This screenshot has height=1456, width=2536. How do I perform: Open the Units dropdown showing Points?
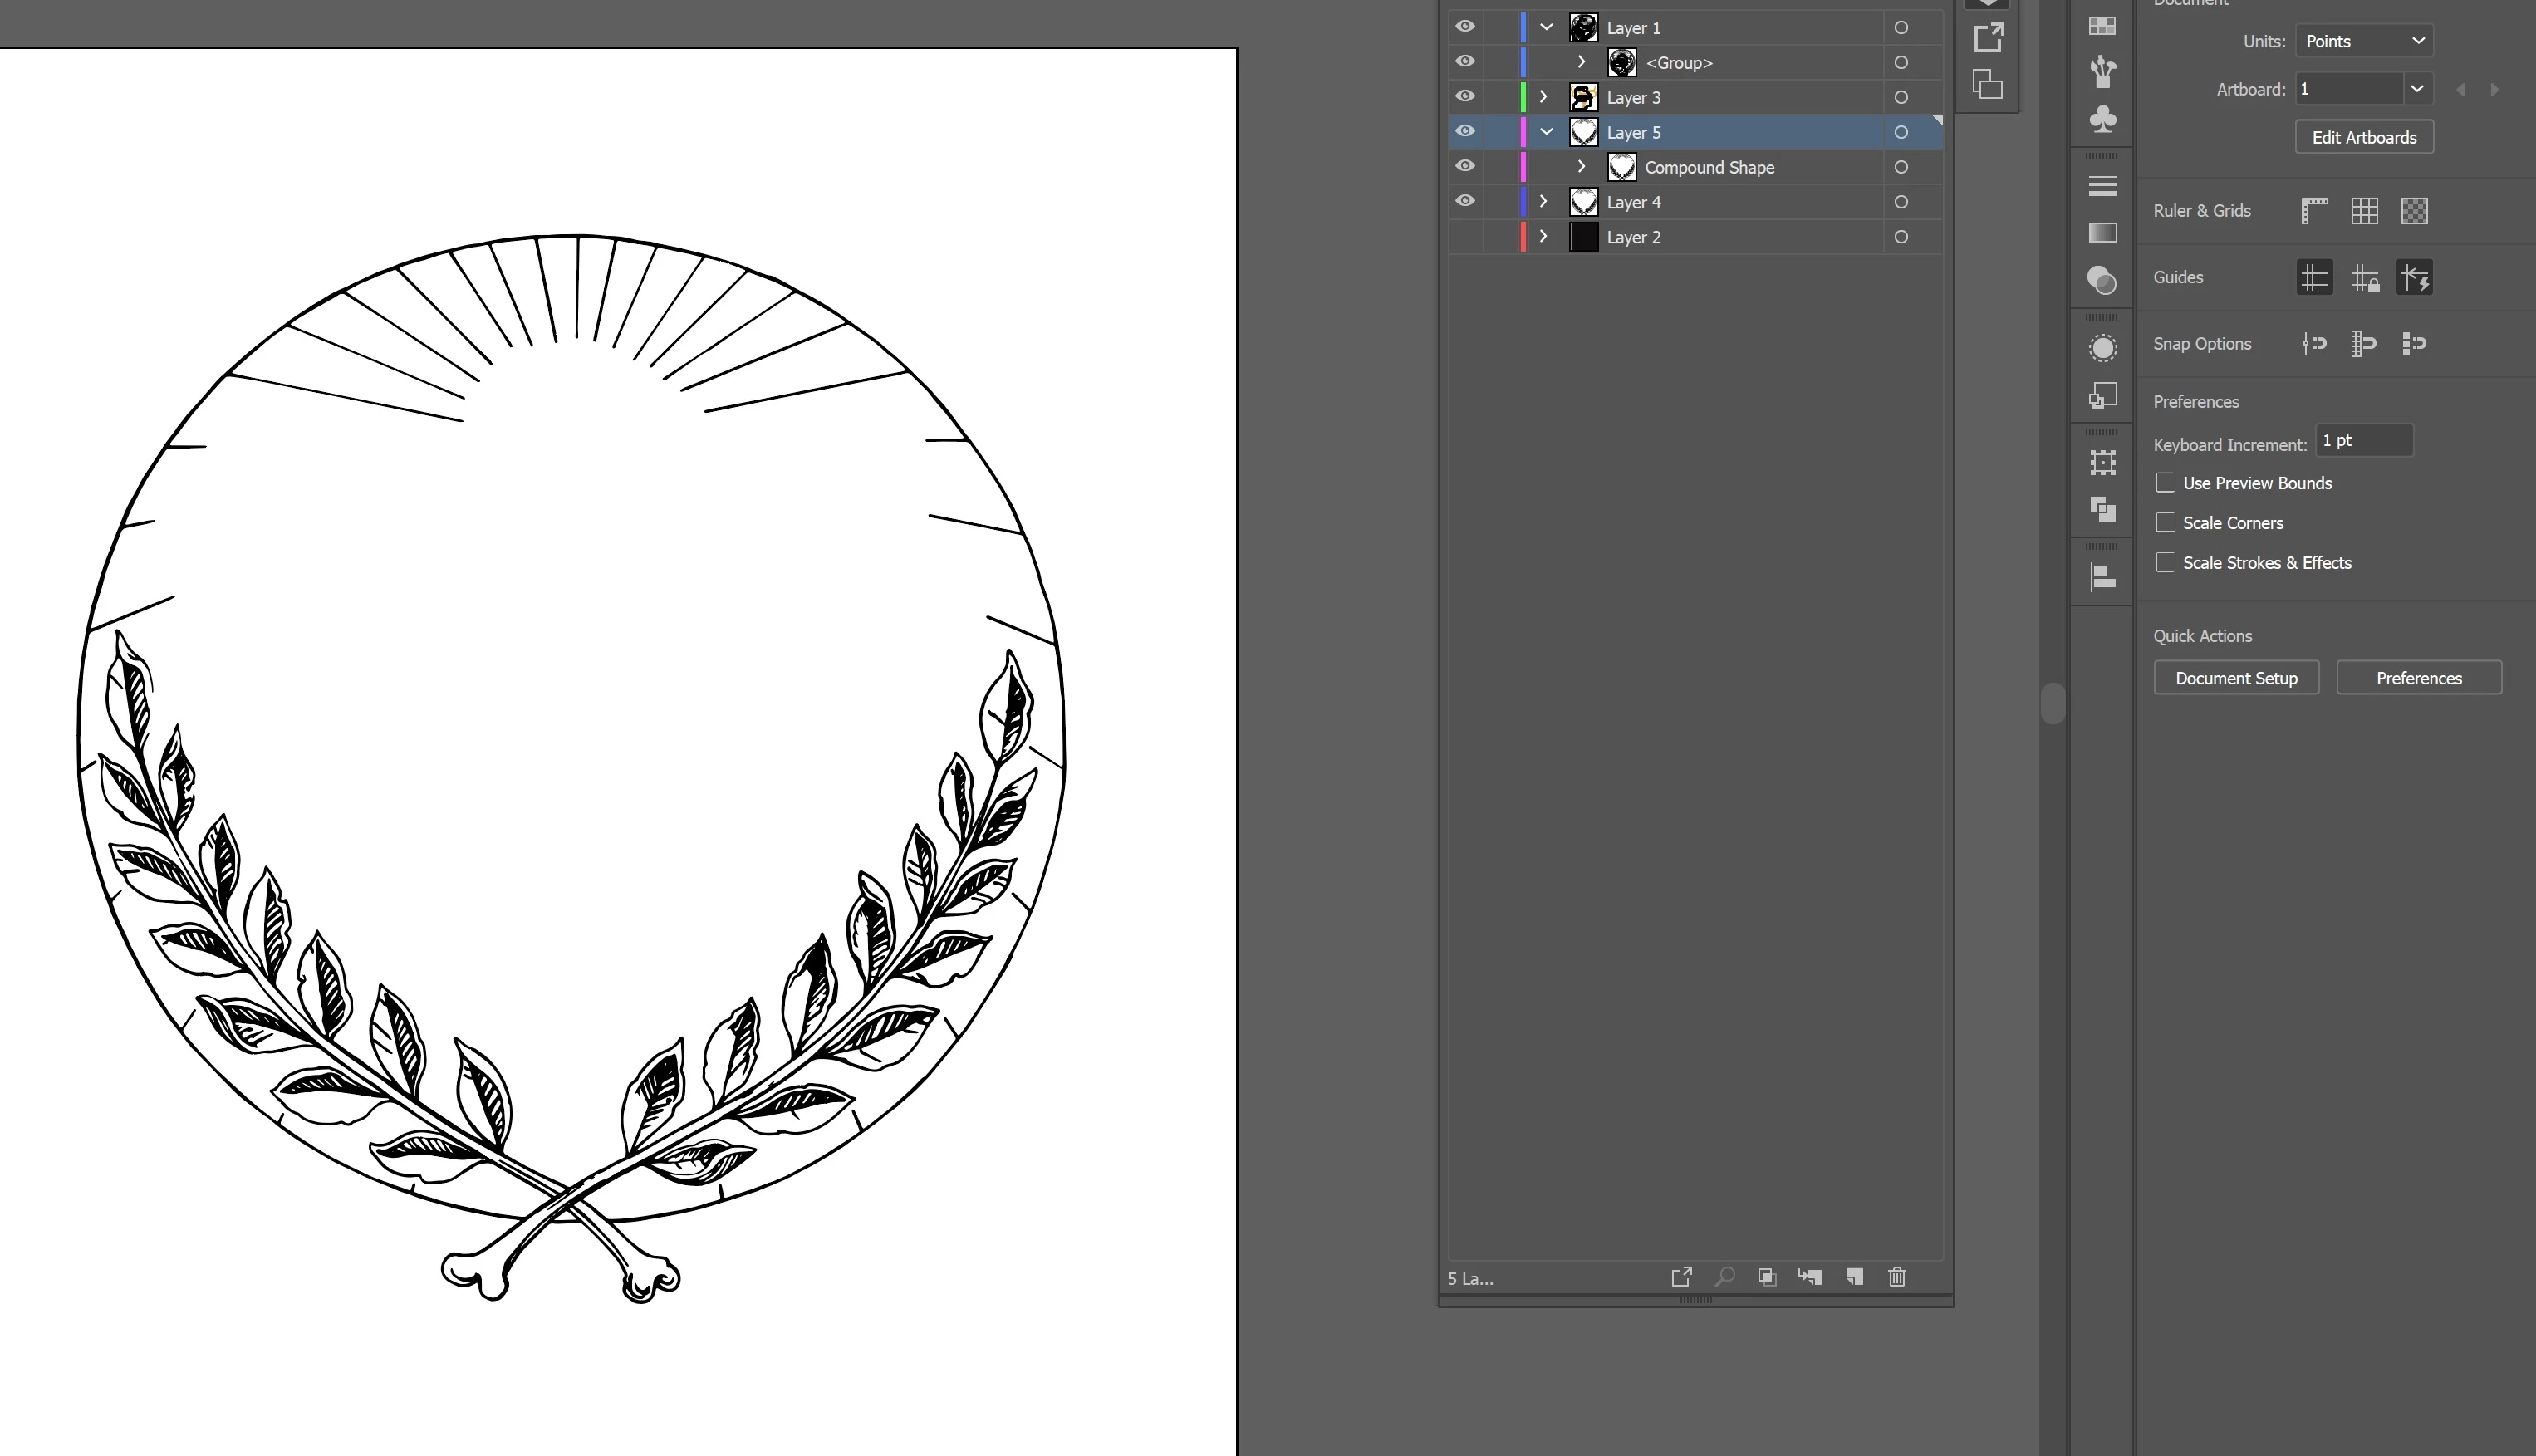tap(2364, 41)
